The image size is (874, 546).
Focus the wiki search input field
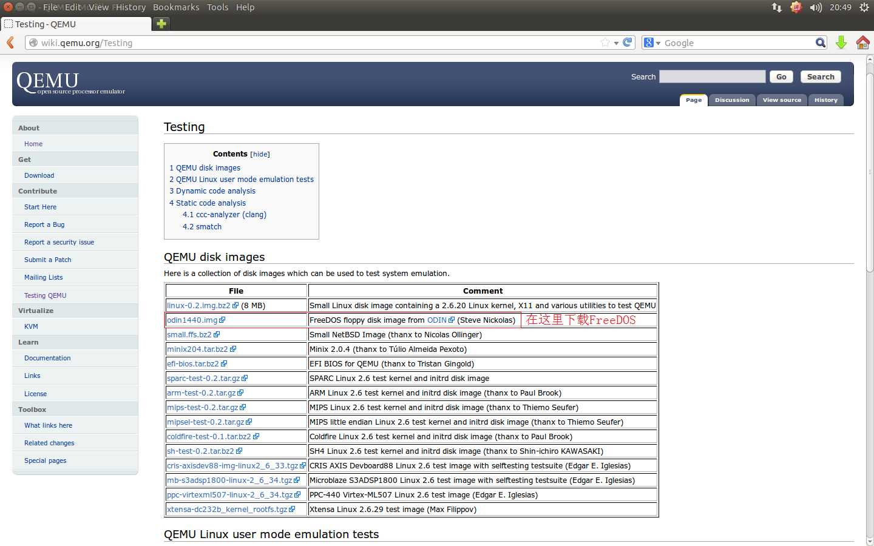point(713,76)
